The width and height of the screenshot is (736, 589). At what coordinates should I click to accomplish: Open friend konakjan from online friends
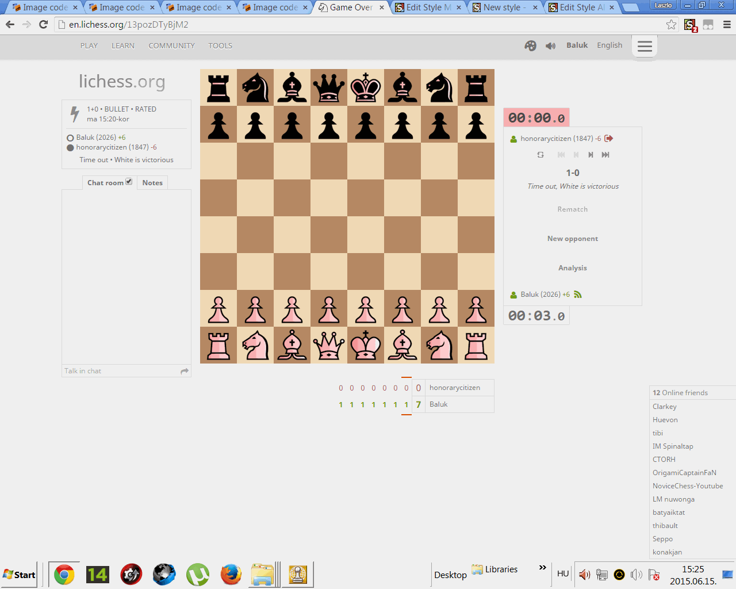click(x=667, y=552)
